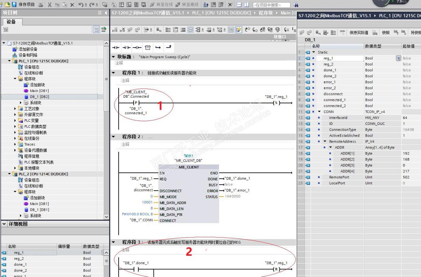The width and height of the screenshot is (421, 277).
Task: Select Main [OB1] under PLC_1 程序块
Action: pyautogui.click(x=39, y=91)
